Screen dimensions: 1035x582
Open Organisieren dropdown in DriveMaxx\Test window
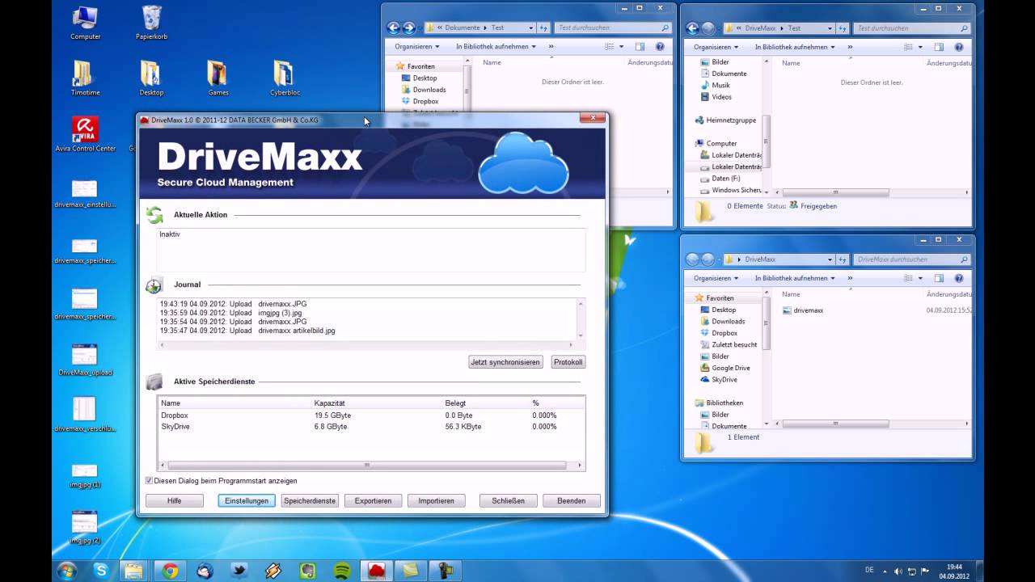pos(716,47)
